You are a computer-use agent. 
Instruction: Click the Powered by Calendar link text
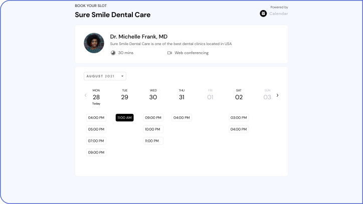(278, 14)
